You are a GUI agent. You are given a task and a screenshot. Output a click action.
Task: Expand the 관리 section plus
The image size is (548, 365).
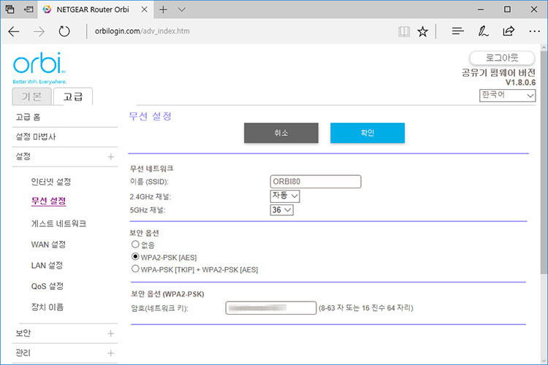[x=110, y=353]
